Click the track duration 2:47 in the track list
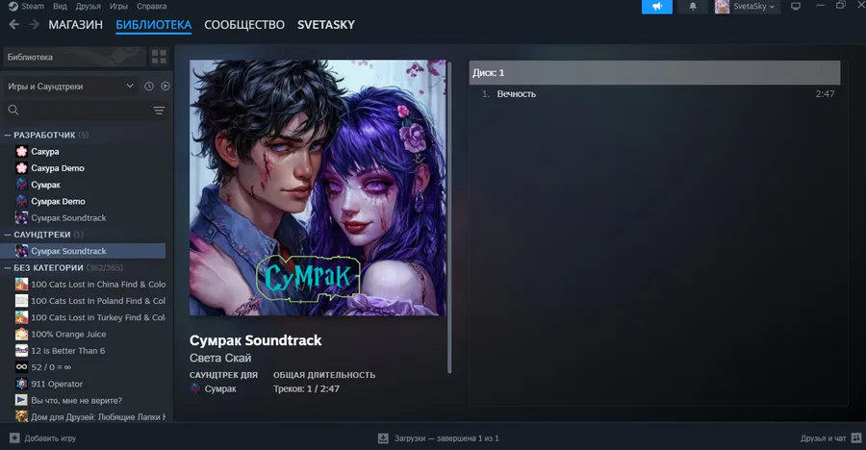866x450 pixels. 825,94
